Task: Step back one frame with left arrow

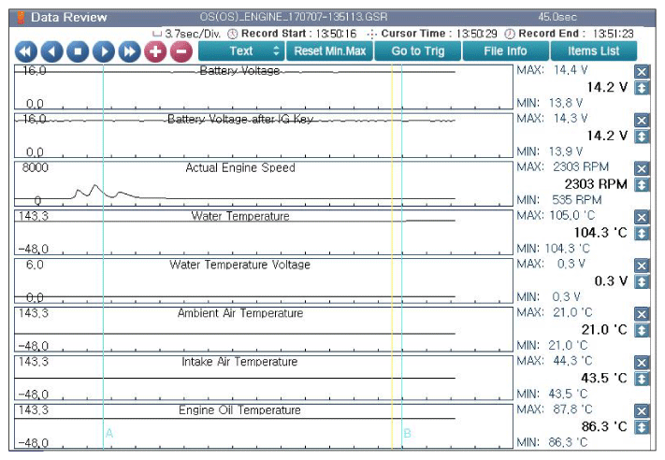Action: click(x=51, y=51)
